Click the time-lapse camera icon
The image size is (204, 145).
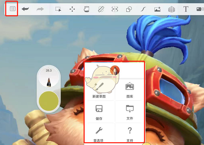click(x=200, y=9)
